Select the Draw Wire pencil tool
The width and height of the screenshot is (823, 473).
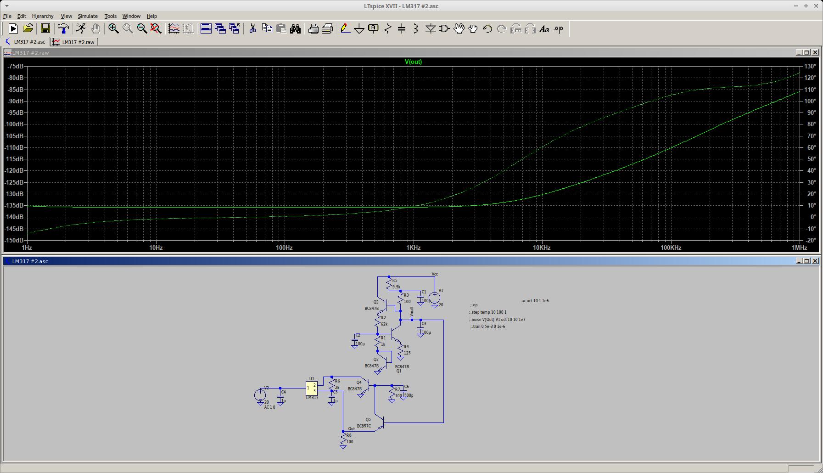pos(345,28)
